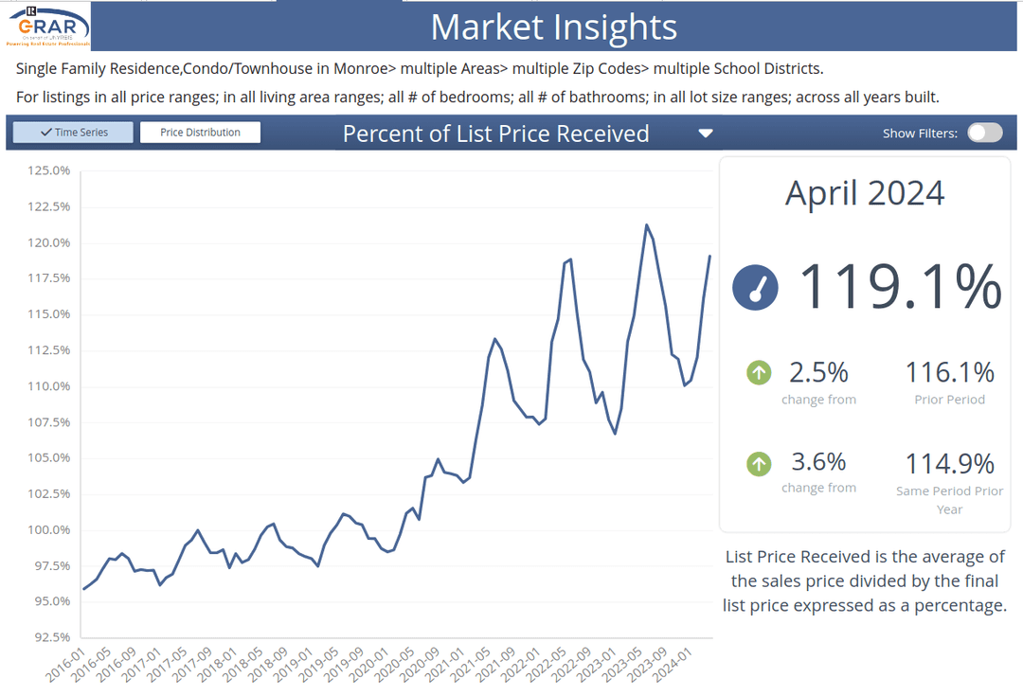Click the April 2024 summary heading
1023x696 pixels.
tap(864, 193)
